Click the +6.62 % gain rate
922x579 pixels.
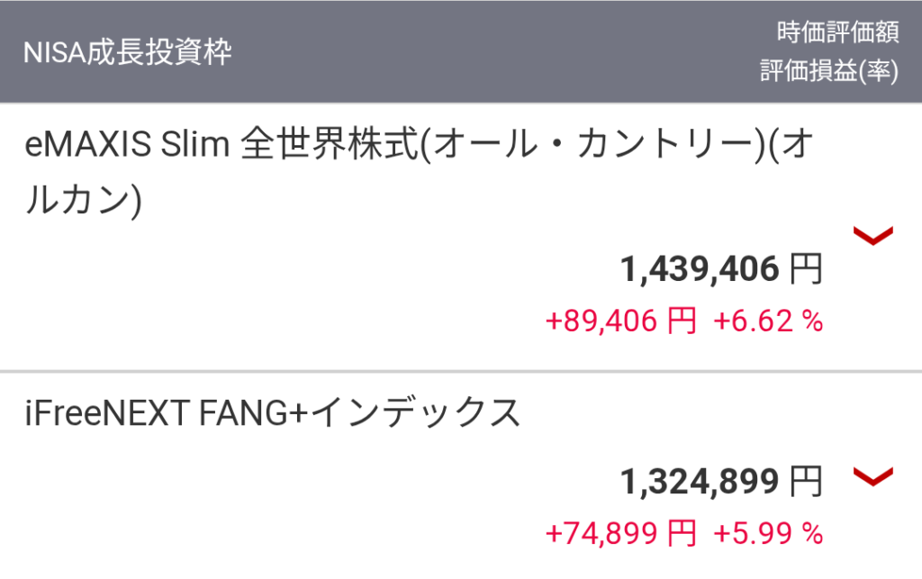pyautogui.click(x=768, y=321)
